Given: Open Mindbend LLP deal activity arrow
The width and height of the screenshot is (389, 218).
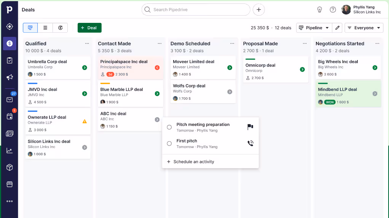Looking at the screenshot, I should coord(375,94).
